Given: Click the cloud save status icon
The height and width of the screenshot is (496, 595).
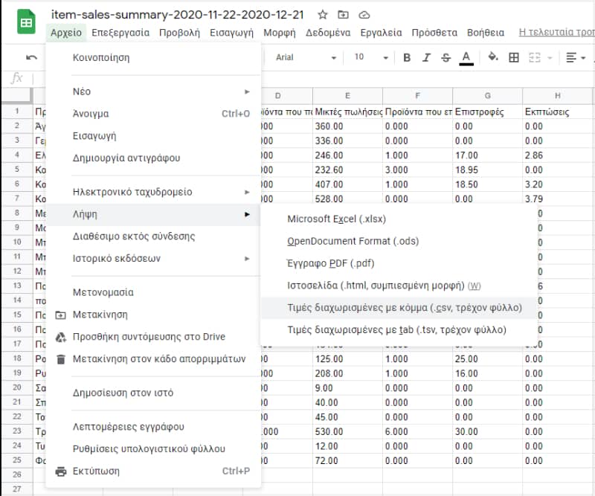Looking at the screenshot, I should 364,15.
